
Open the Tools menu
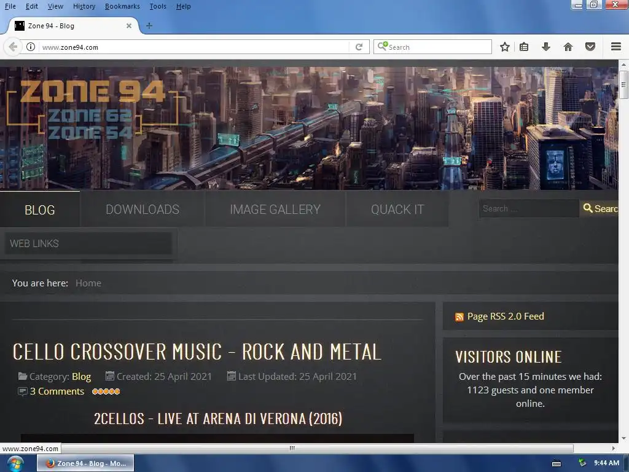(158, 6)
